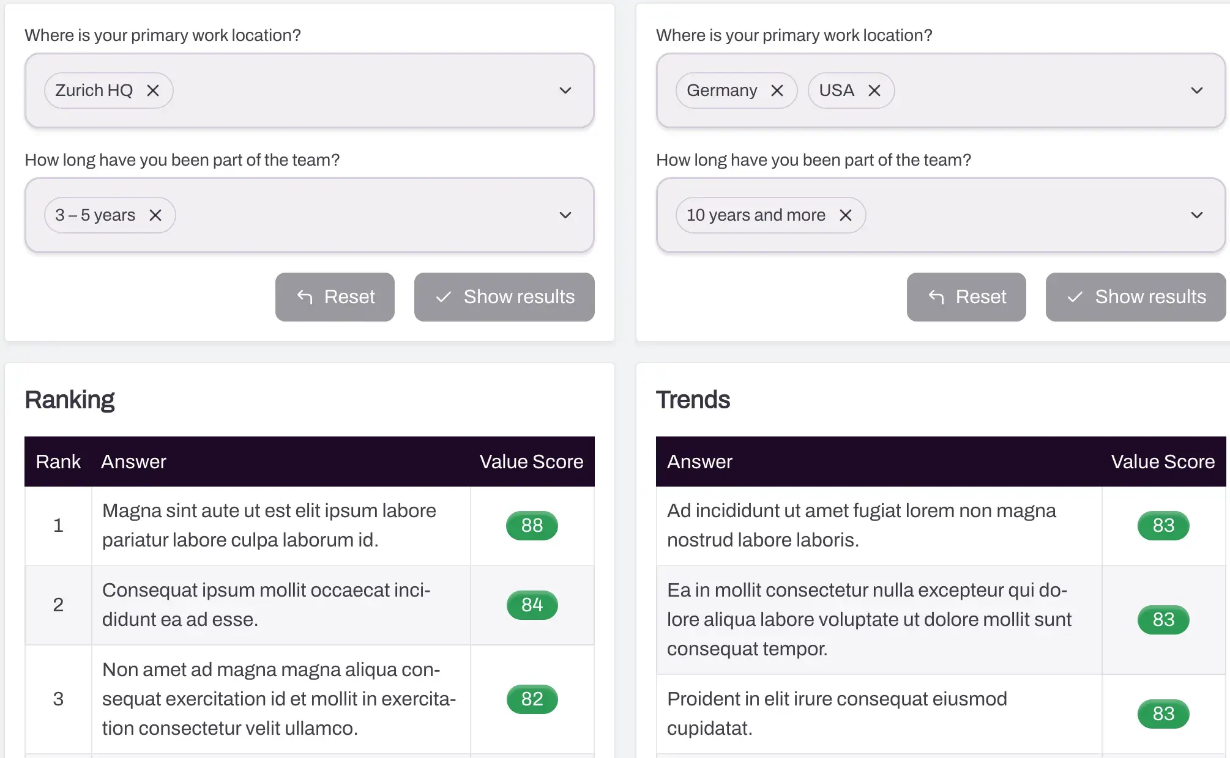This screenshot has width=1230, height=758.
Task: Click Value Score header in Ranking table
Action: (531, 462)
